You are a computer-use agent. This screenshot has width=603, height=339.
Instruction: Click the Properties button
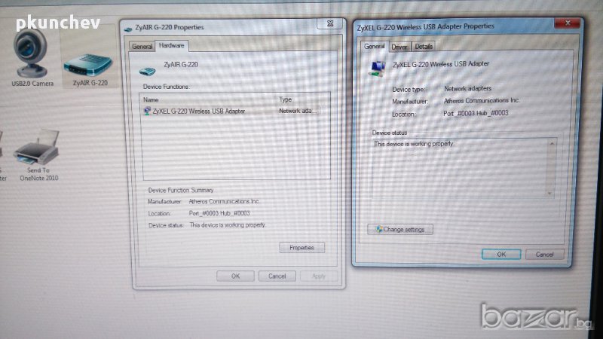[x=301, y=247]
